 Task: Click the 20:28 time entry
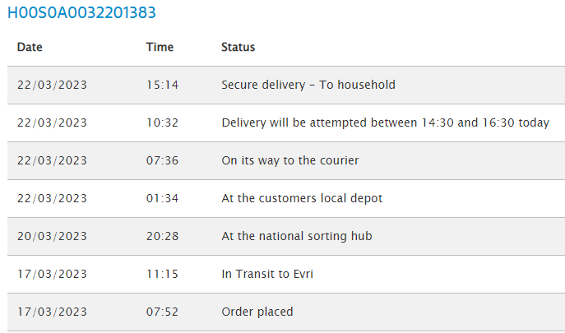coord(162,236)
